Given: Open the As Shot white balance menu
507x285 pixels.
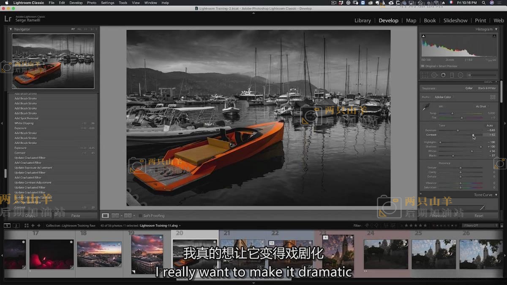Looking at the screenshot, I should [x=482, y=106].
